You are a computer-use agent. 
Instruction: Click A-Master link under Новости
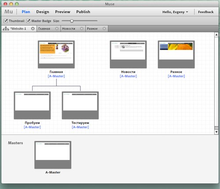[128, 76]
